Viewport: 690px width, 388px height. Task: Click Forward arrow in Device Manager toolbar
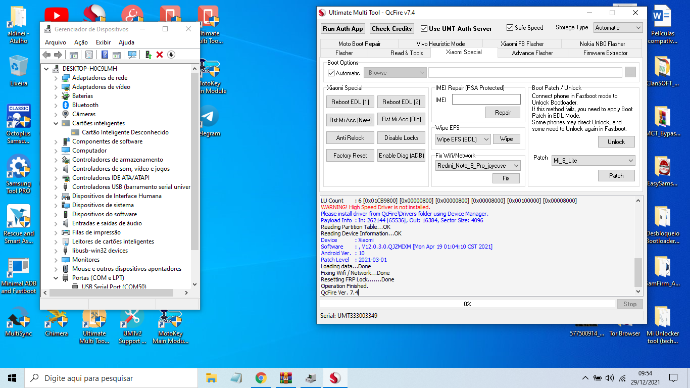tap(58, 55)
